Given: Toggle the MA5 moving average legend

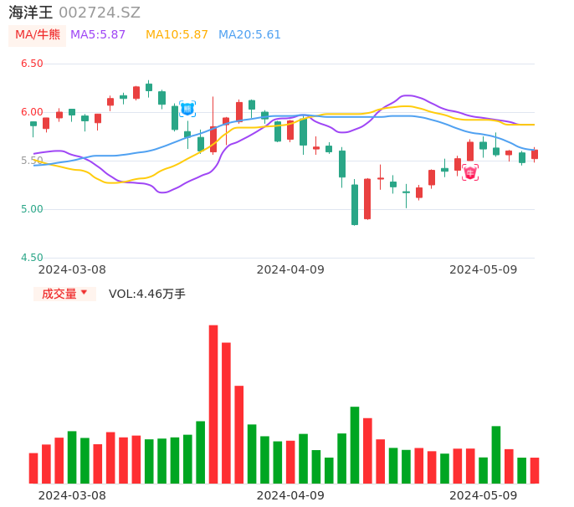Looking at the screenshot, I should (98, 35).
